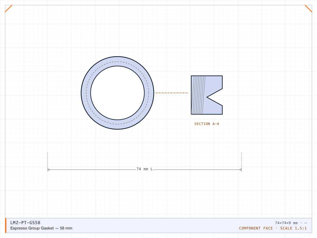Select the 74×74×9 mm size text
Image resolution: width=317 pixels, height=238 pixels.
click(x=286, y=223)
